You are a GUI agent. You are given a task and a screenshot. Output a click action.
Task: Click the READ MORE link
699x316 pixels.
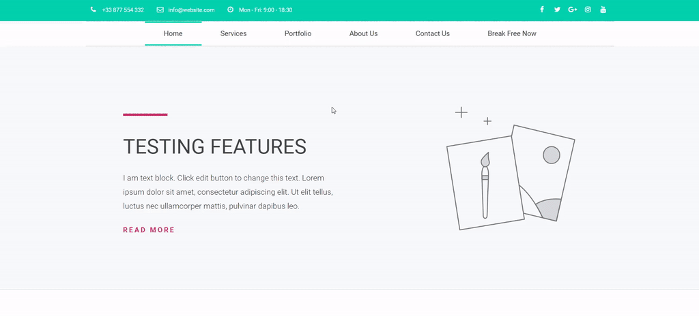[x=149, y=230]
